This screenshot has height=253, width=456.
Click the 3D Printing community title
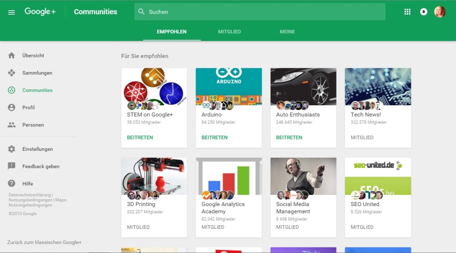[x=141, y=204]
